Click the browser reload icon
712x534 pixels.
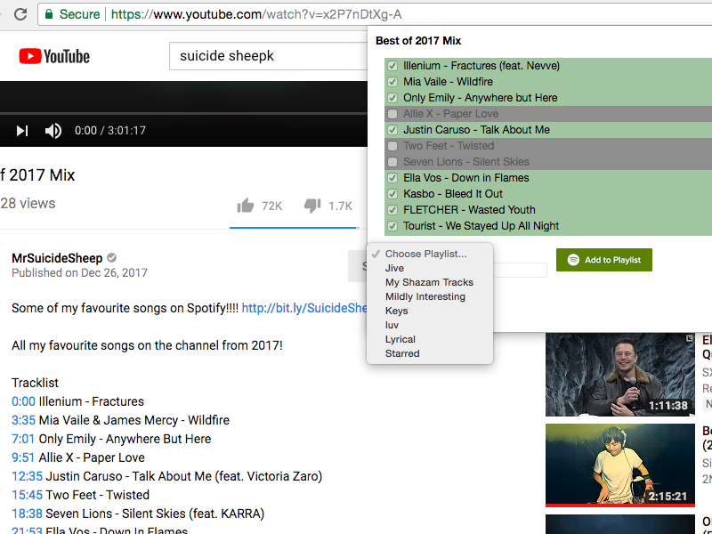coord(20,14)
